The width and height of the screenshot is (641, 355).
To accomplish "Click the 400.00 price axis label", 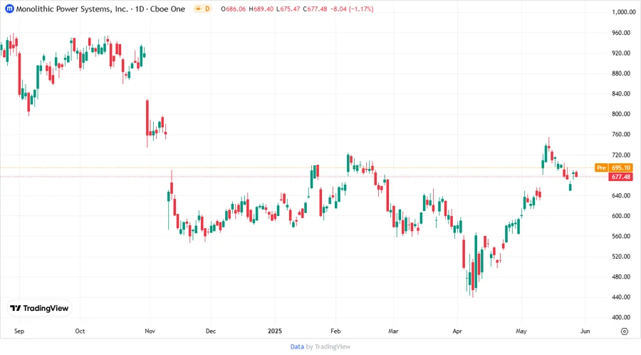I will pos(621,317).
